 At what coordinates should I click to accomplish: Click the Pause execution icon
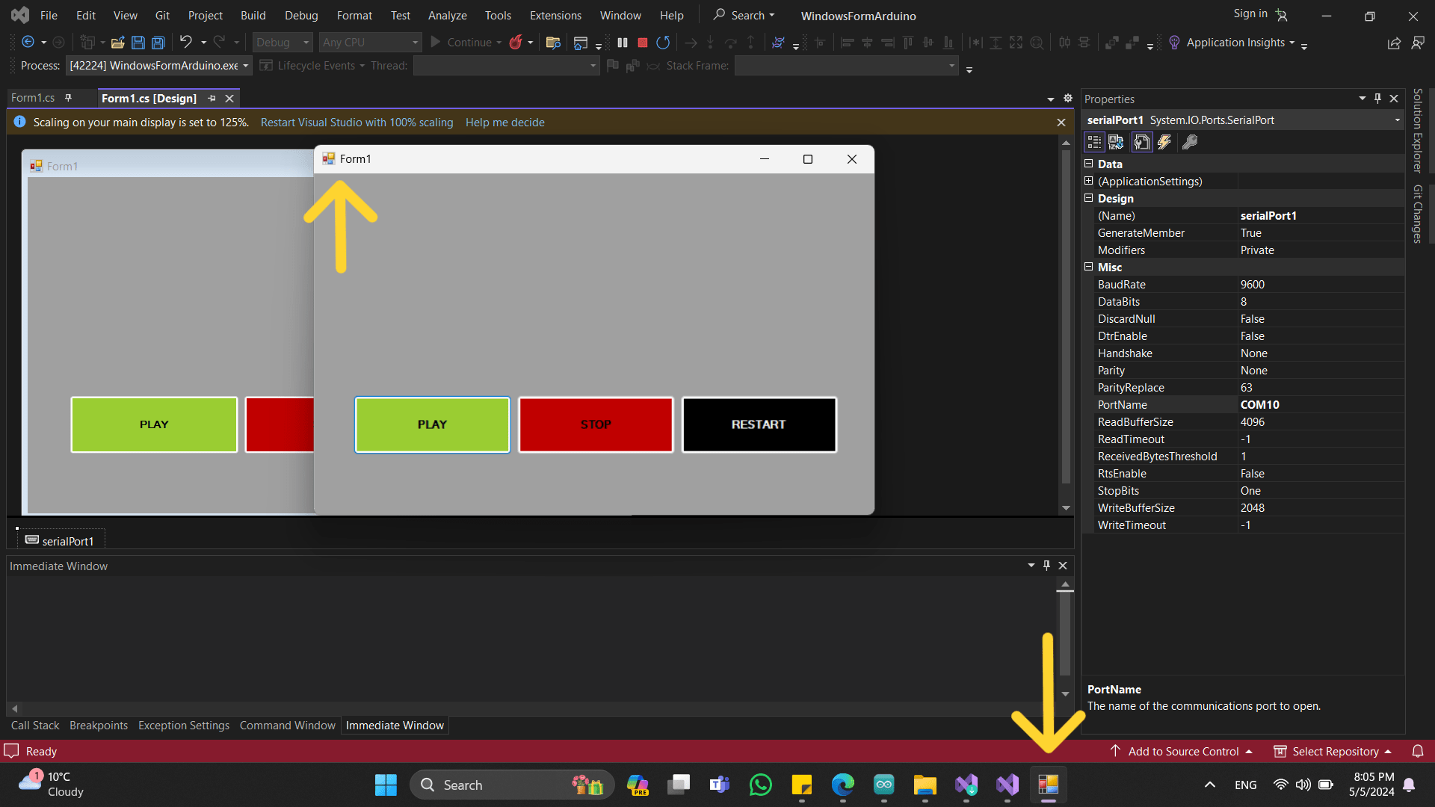(623, 41)
